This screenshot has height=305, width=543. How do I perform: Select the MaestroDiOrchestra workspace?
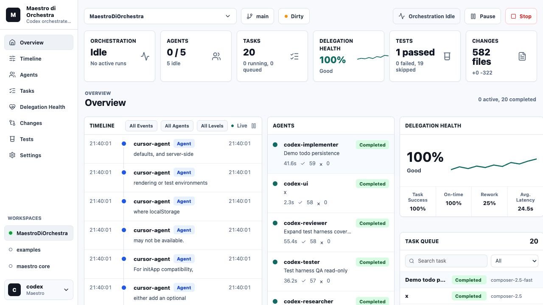tap(39, 233)
